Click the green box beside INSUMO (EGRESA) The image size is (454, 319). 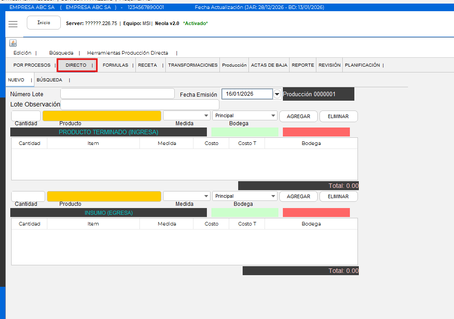[244, 213]
